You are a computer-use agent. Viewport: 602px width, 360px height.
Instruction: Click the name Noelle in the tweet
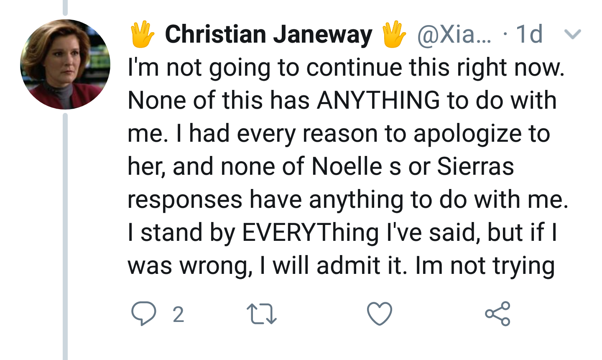pos(347,166)
